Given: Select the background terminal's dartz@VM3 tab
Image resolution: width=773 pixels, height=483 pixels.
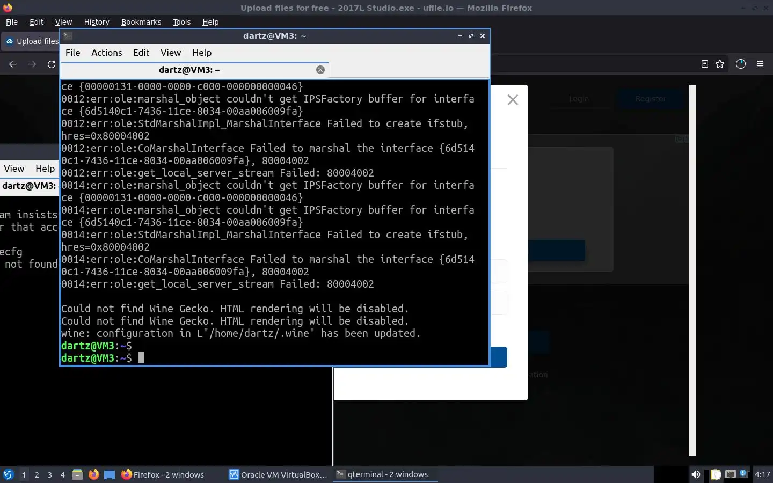Looking at the screenshot, I should coord(30,186).
